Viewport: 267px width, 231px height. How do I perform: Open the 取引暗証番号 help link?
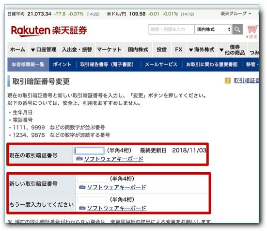click(x=246, y=81)
